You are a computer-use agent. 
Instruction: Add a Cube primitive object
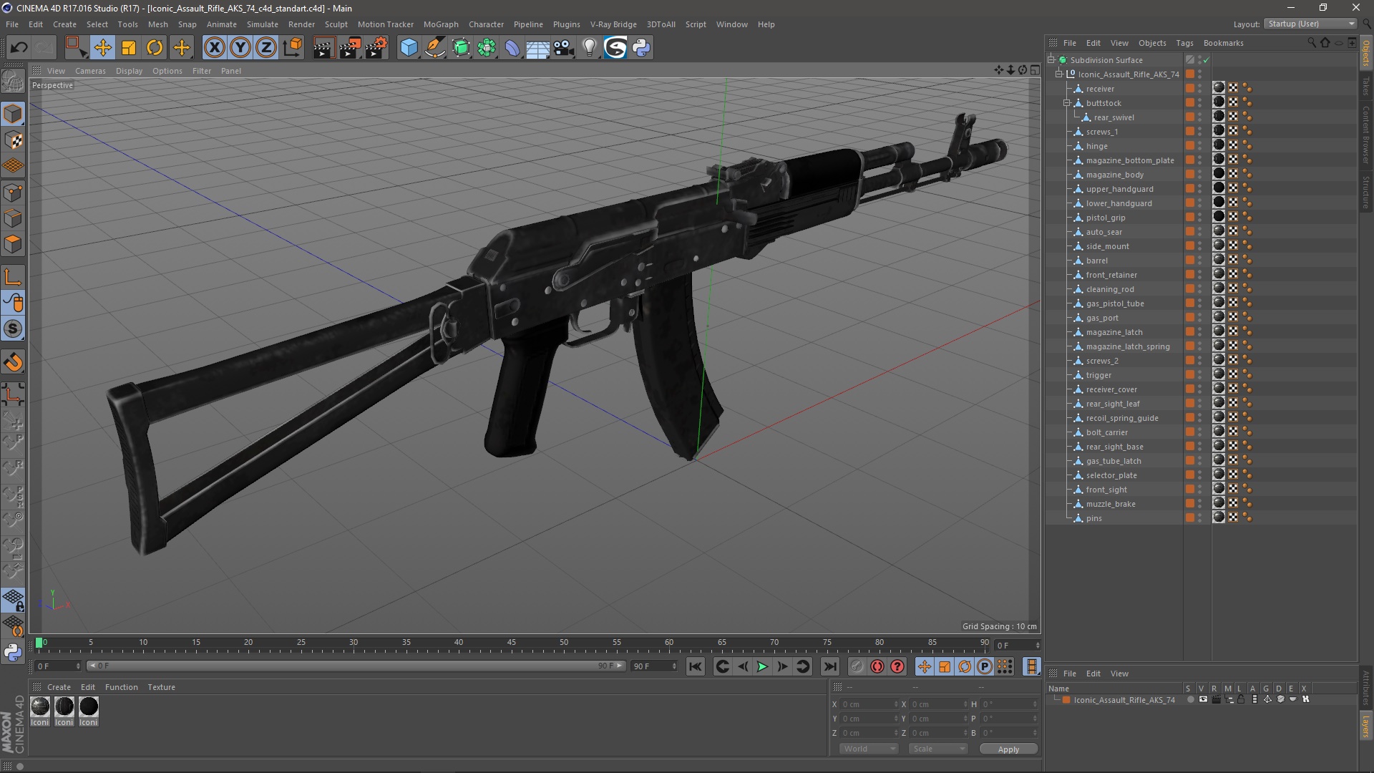pyautogui.click(x=409, y=48)
